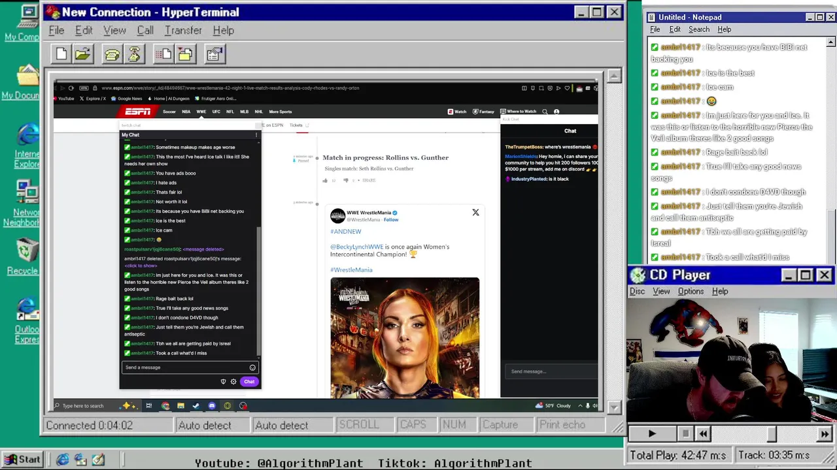Click the Chrome icon in the inner taskbar
This screenshot has height=470, width=837.
(x=165, y=406)
